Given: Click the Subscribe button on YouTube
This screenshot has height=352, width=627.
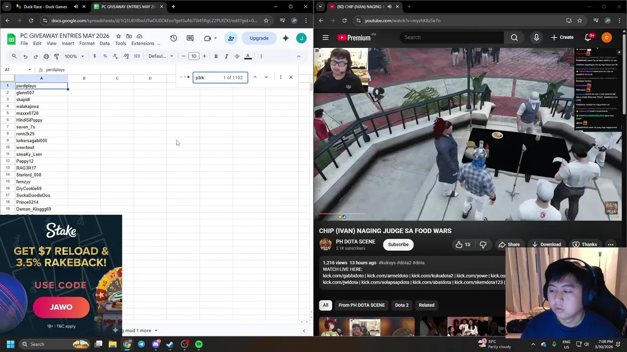Looking at the screenshot, I should (x=398, y=244).
